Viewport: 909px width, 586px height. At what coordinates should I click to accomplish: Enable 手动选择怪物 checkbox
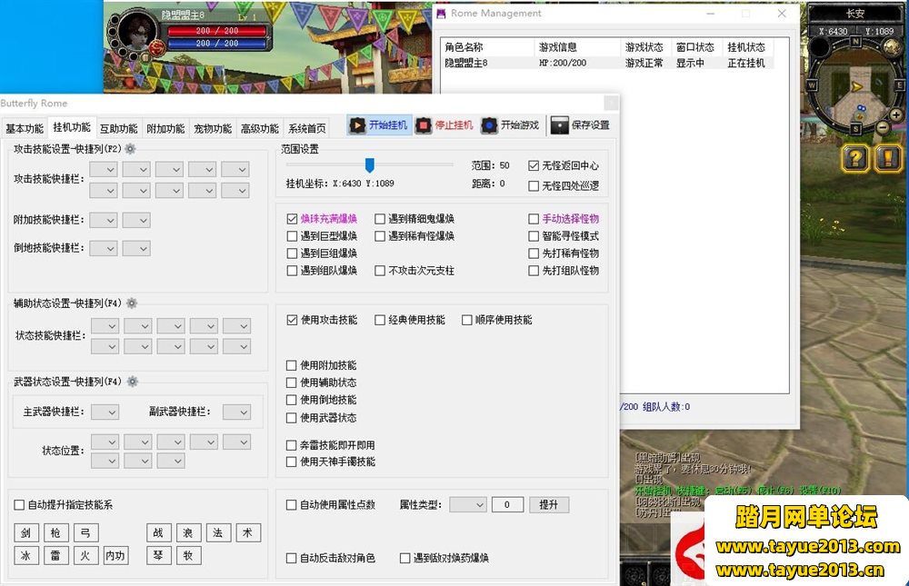(534, 219)
